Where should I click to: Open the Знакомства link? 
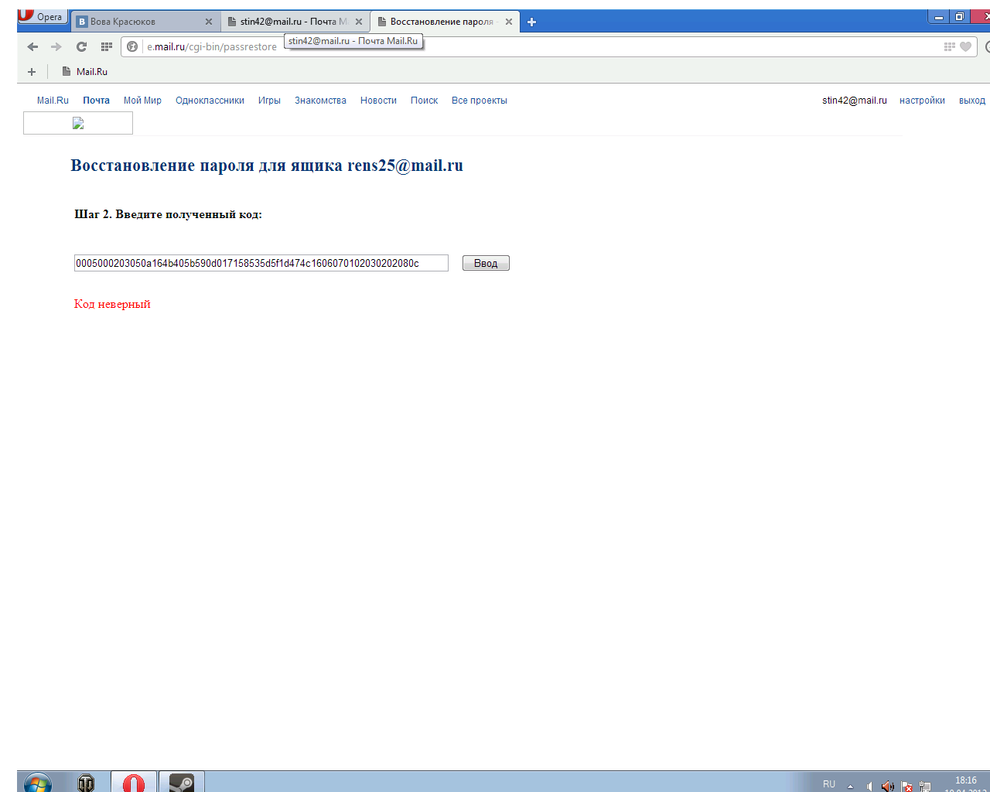tap(320, 101)
